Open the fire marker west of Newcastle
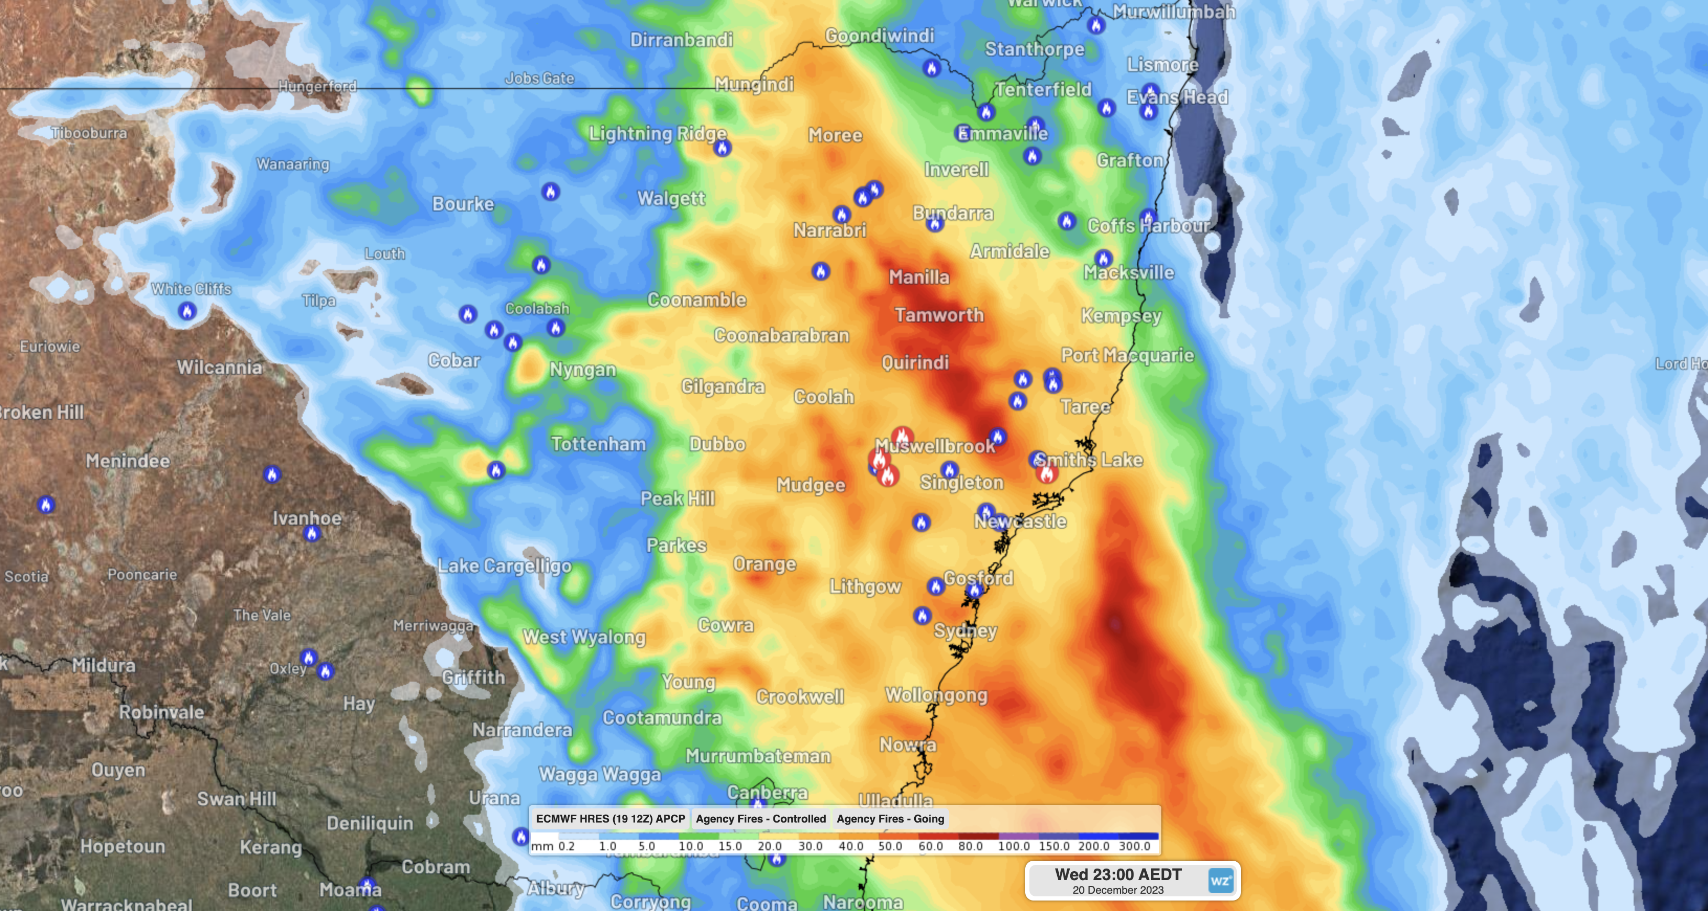Screen dimensions: 1708x911 coord(921,523)
